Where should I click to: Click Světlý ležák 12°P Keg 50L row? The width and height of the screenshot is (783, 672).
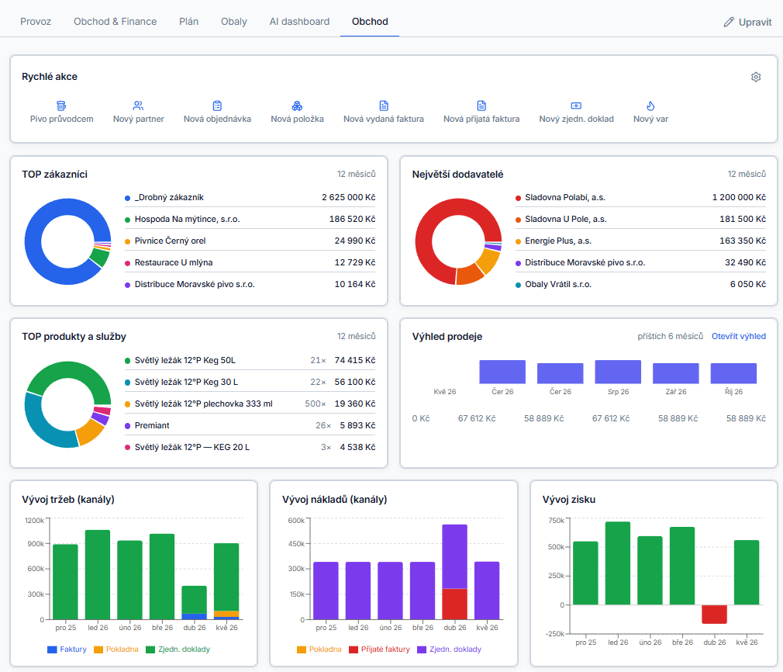[x=250, y=361]
